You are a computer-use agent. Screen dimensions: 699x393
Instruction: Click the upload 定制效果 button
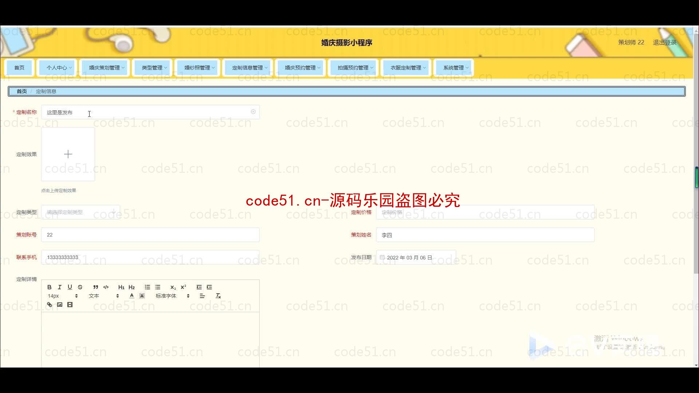tap(68, 154)
